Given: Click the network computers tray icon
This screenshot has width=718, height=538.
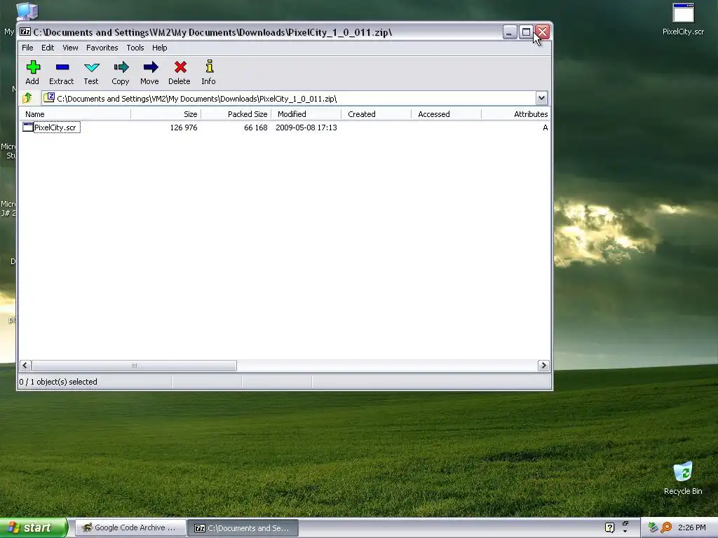Looking at the screenshot, I should (653, 527).
